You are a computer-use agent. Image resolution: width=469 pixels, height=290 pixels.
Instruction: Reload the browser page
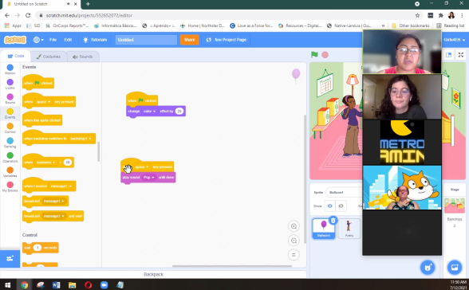(28, 15)
